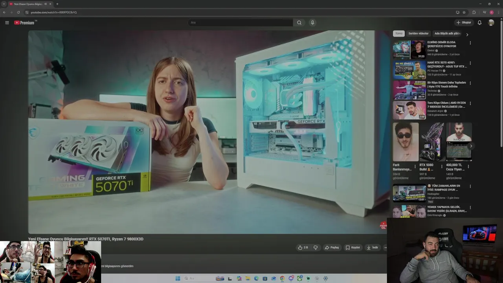
Task: View site information icon in address bar
Action: pyautogui.click(x=27, y=12)
